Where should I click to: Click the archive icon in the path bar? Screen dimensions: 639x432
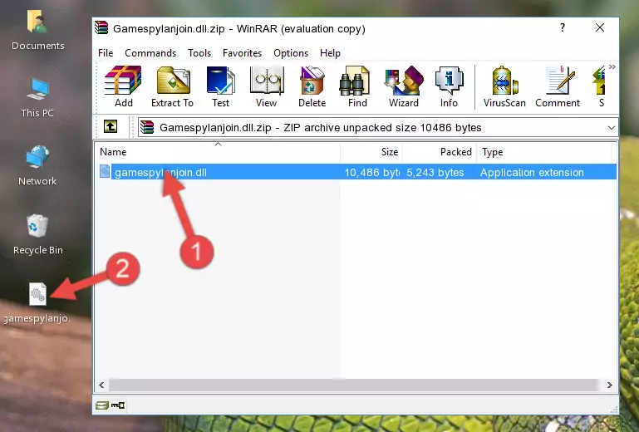tap(147, 127)
